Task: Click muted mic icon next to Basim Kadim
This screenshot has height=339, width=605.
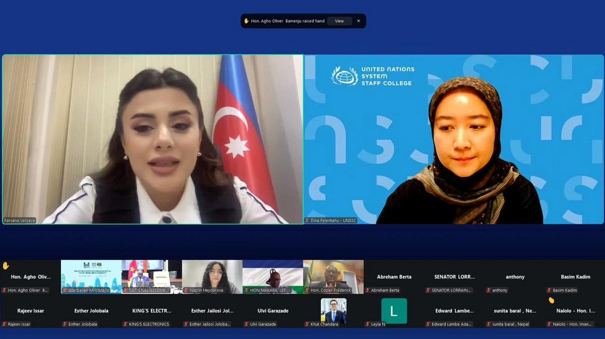Action: click(x=549, y=290)
